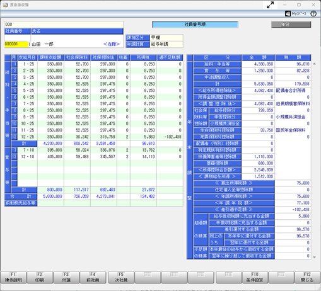Click the 社員番号順 sort button
This screenshot has width=321, height=291.
[x=195, y=25]
